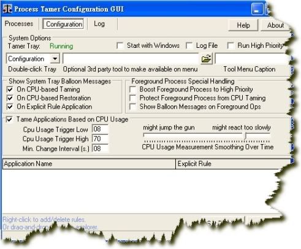
Task: Click the green Running status text
Action: (61, 46)
